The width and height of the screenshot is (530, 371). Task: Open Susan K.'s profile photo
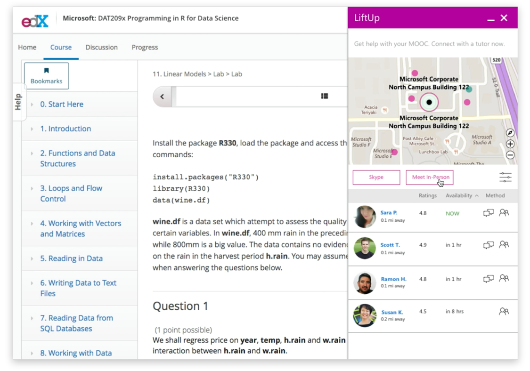point(365,315)
